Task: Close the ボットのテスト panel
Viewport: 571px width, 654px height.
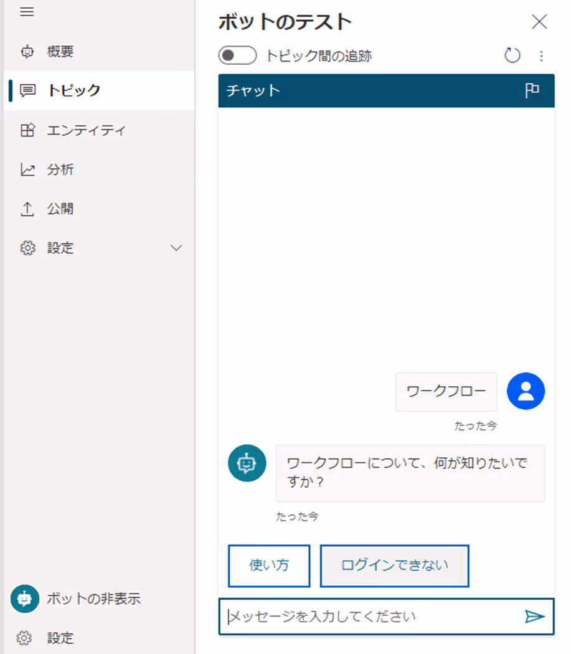Action: [x=539, y=22]
